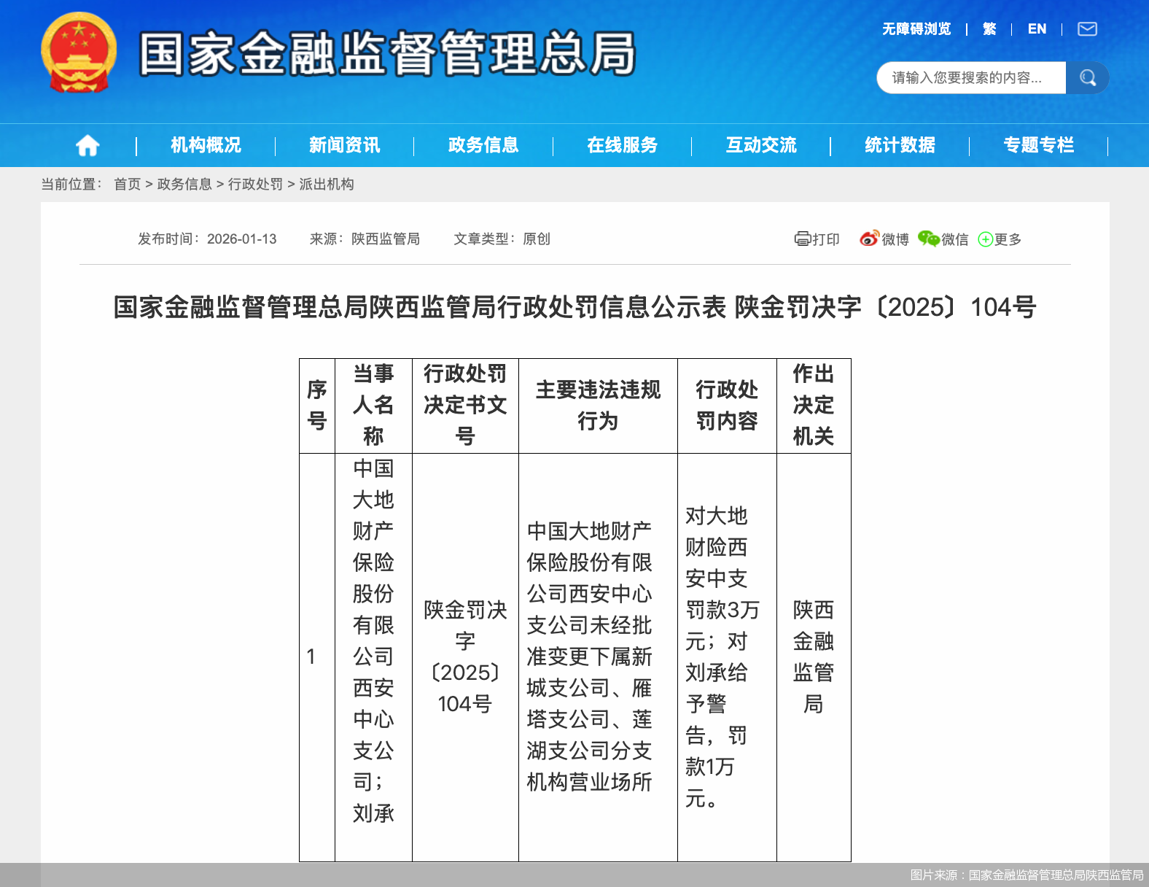Click the magnifier search button
The width and height of the screenshot is (1149, 887).
(1087, 78)
